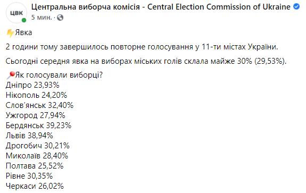Click the line 'Миколаїв 28,40%'
306x193 pixels.
pyautogui.click(x=37, y=156)
